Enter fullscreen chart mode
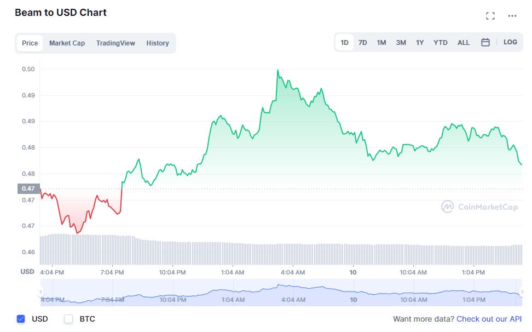Image resolution: width=532 pixels, height=332 pixels. (490, 16)
